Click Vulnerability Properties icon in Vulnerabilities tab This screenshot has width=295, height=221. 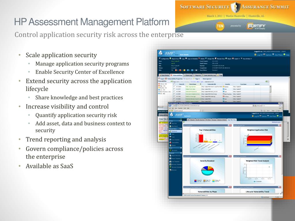(166, 79)
